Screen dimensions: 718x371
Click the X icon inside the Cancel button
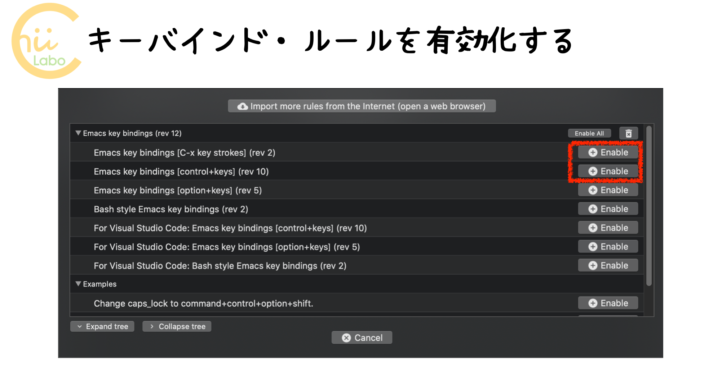tap(346, 337)
